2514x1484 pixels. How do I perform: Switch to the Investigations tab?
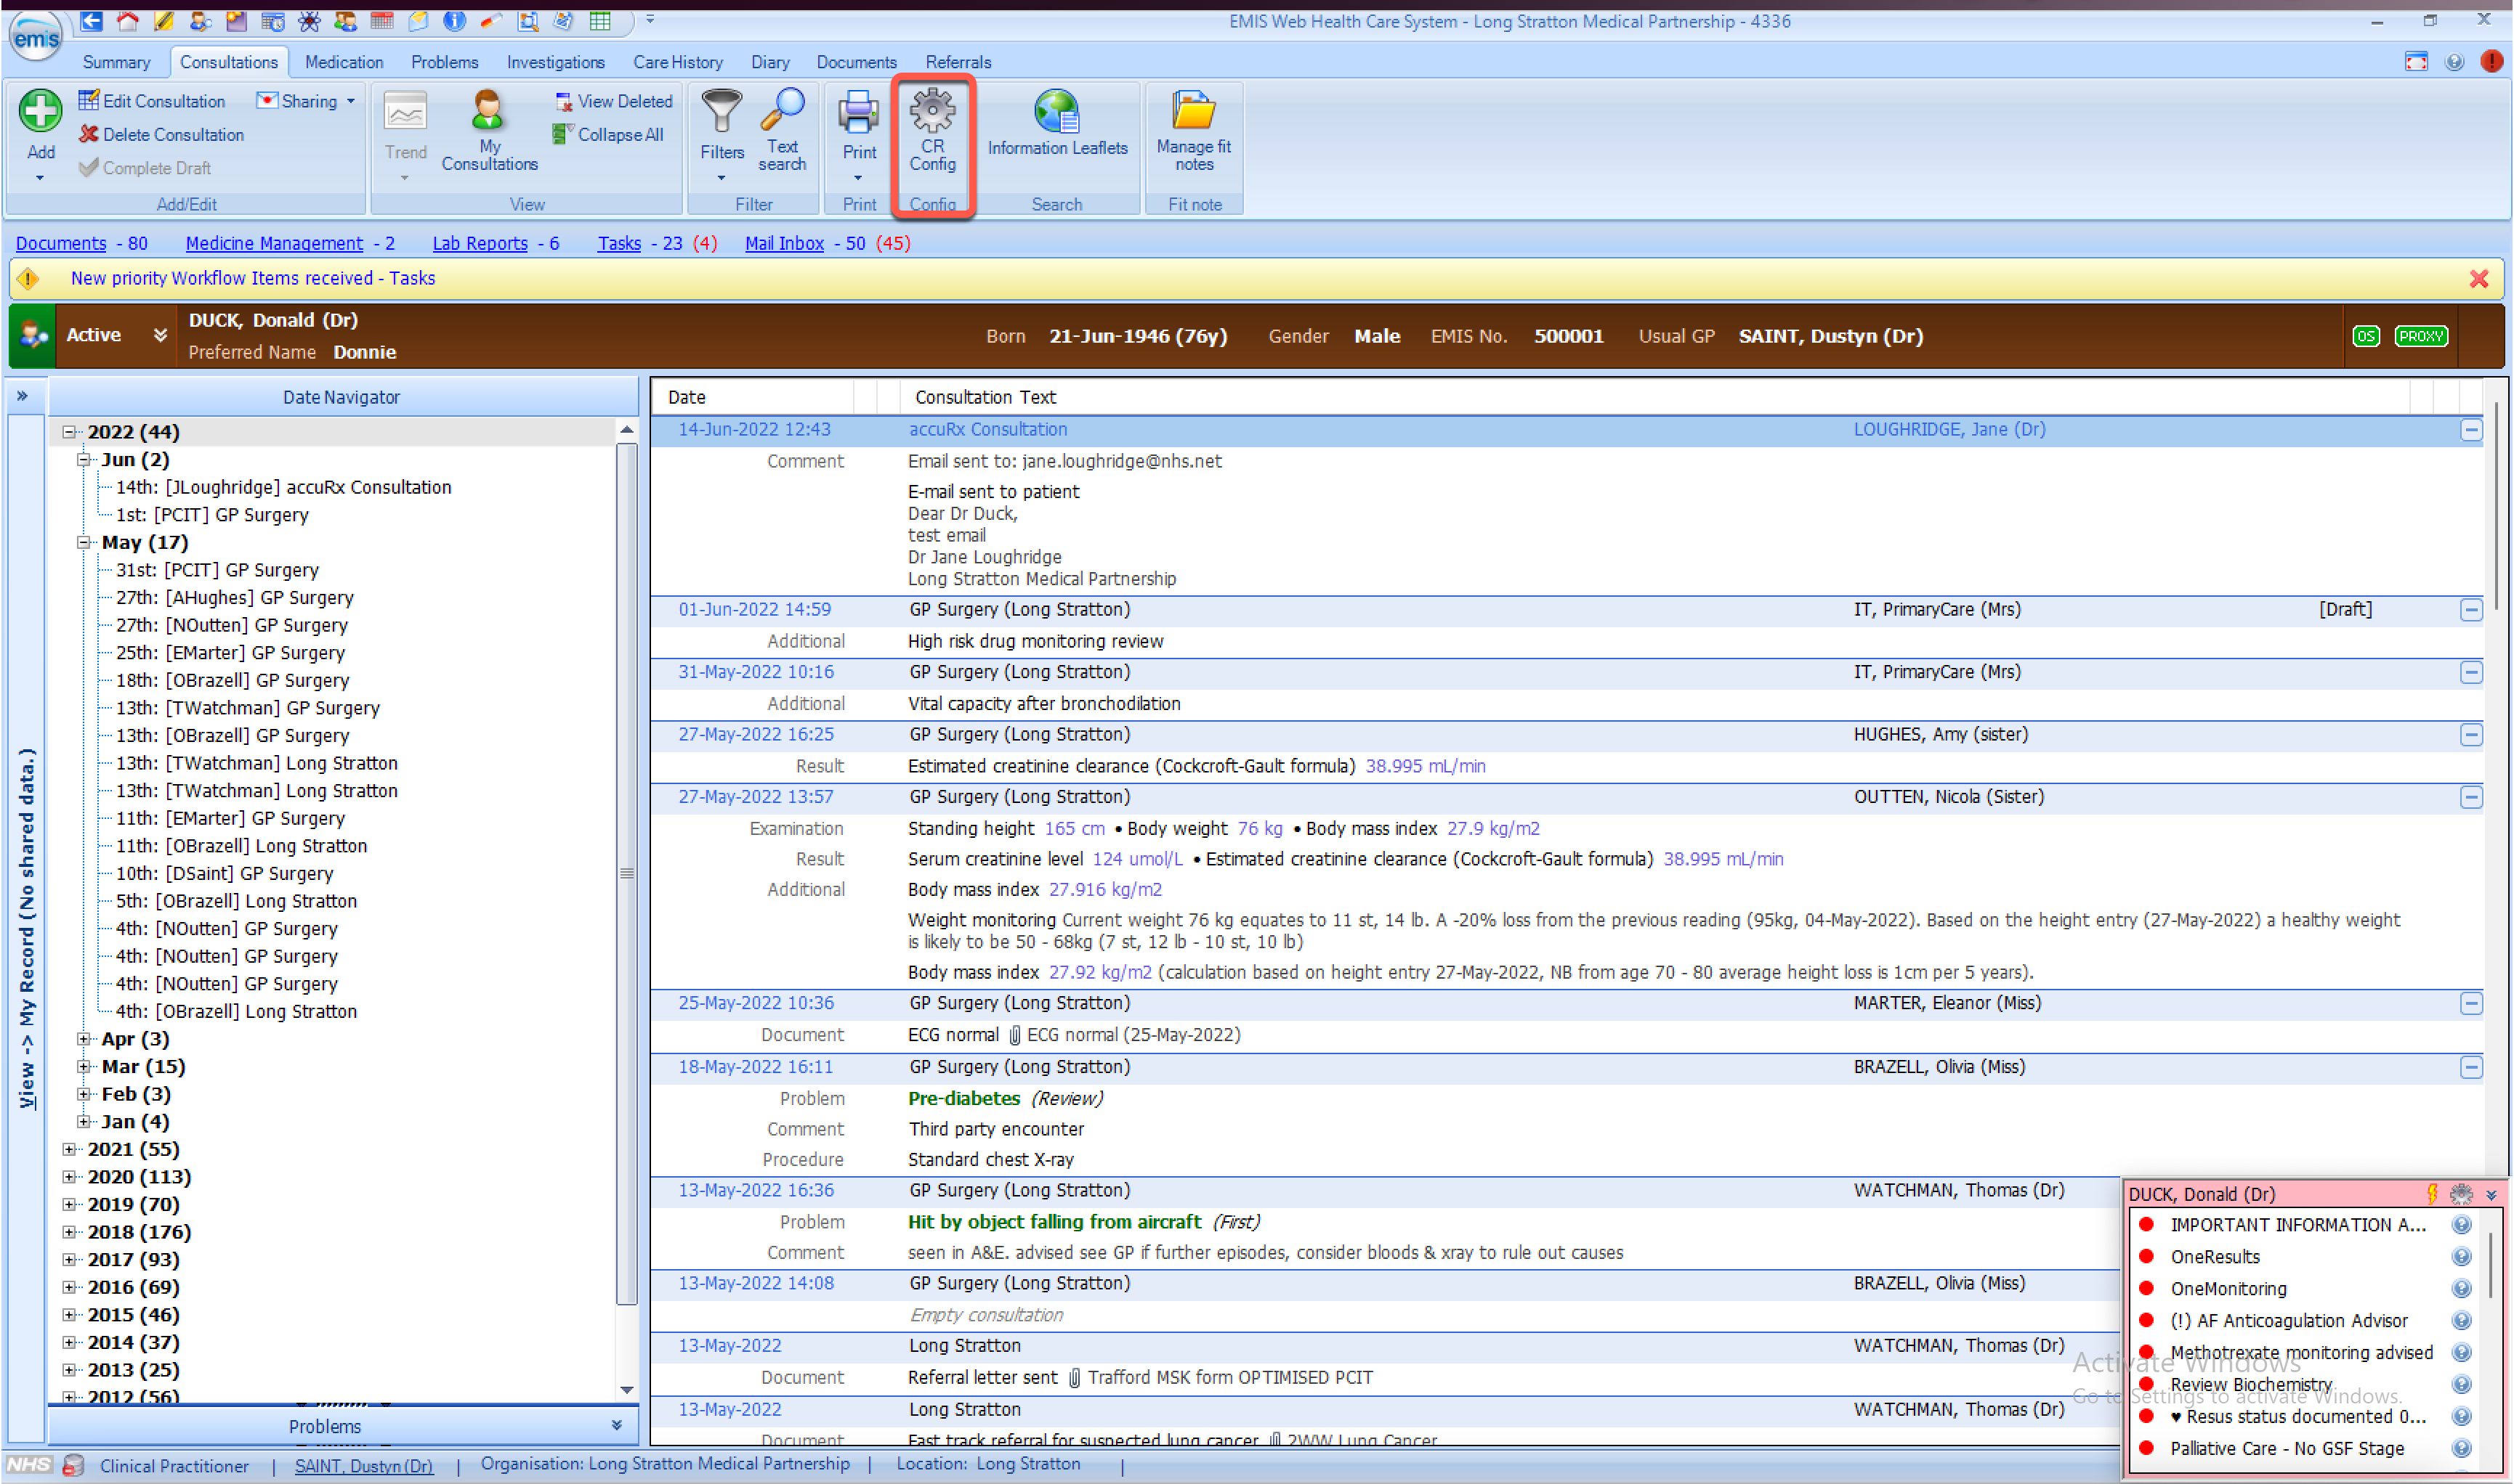(555, 62)
